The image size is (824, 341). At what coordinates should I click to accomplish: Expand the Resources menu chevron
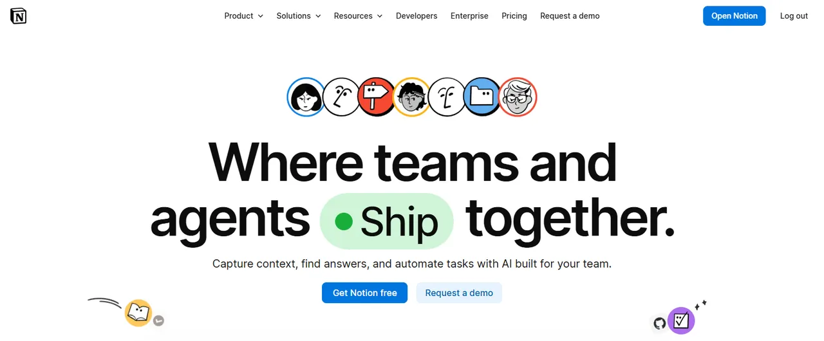coord(380,16)
